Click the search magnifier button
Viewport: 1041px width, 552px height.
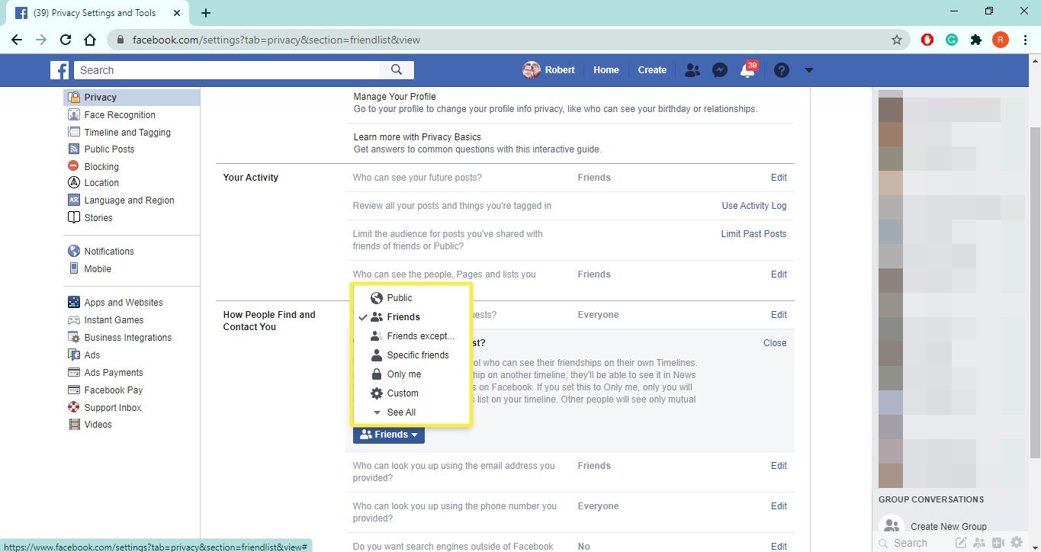(x=397, y=70)
